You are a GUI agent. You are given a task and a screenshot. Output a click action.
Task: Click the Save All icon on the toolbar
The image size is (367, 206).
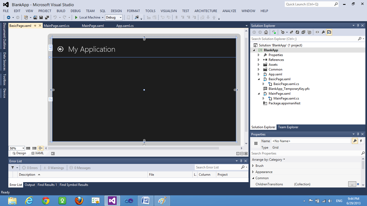pyautogui.click(x=47, y=17)
